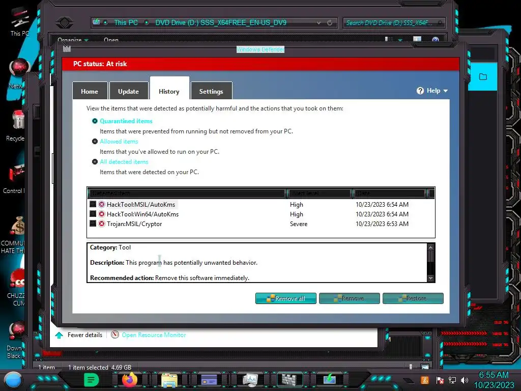This screenshot has height=391, width=521.
Task: Open the installer download taskbar icon
Action: click(329, 380)
